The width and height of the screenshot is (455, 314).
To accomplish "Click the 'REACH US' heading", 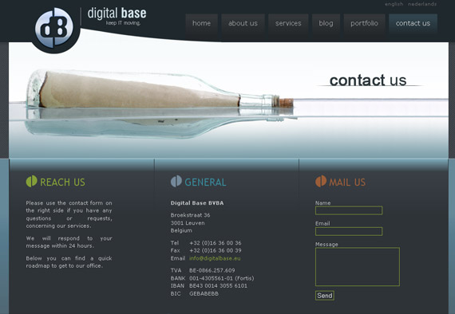I will coord(62,183).
